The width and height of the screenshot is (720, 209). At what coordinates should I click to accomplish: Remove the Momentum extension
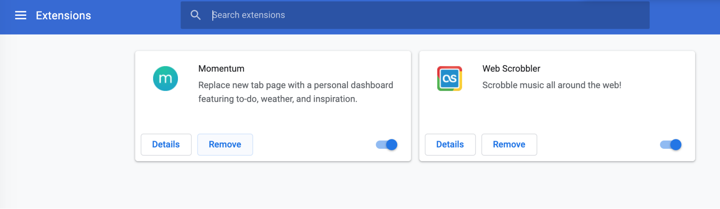pyautogui.click(x=225, y=145)
